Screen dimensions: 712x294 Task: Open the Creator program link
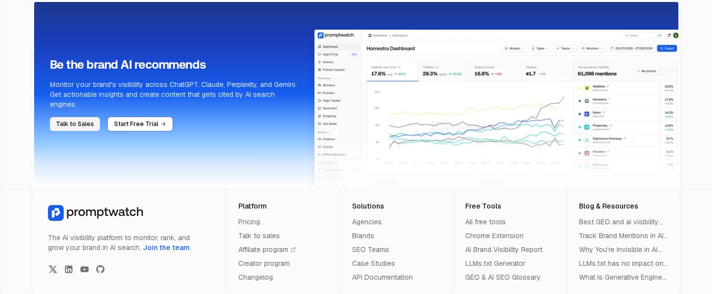[x=264, y=263]
